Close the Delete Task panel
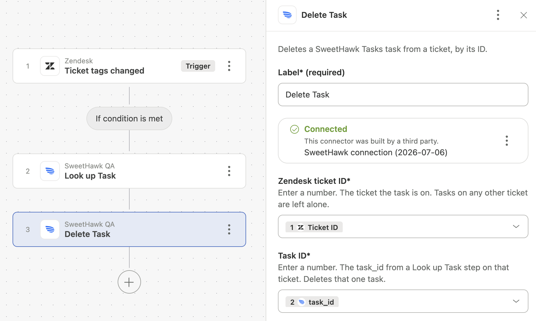Image resolution: width=536 pixels, height=321 pixels. [x=524, y=15]
